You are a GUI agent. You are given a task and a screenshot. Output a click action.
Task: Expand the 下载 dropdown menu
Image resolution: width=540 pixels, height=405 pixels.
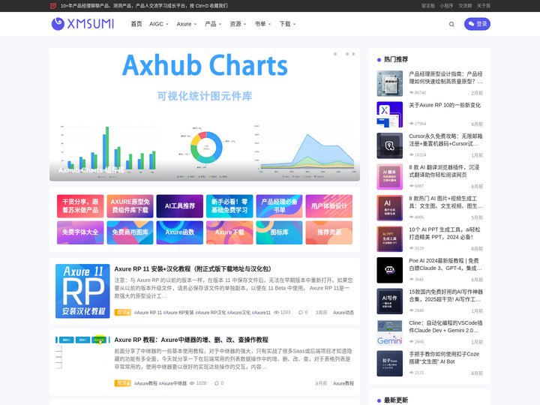pyautogui.click(x=287, y=24)
